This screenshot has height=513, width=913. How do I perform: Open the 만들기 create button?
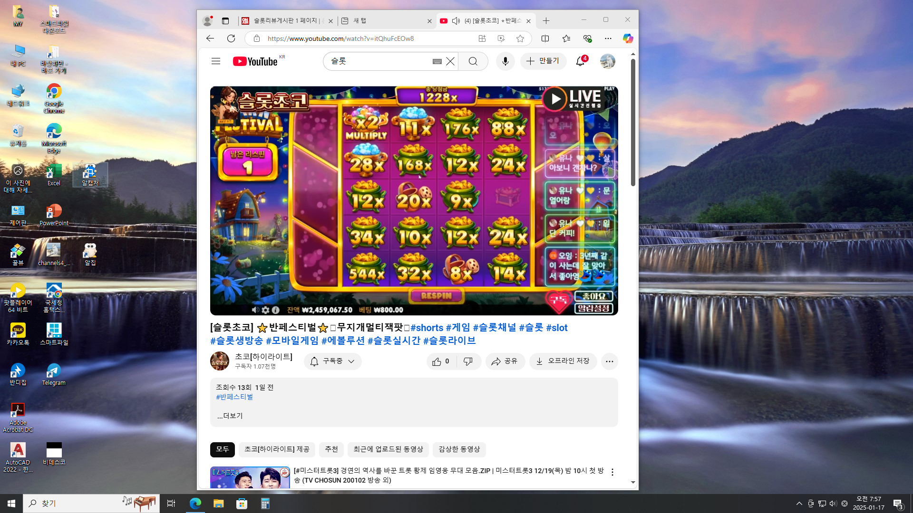[543, 61]
